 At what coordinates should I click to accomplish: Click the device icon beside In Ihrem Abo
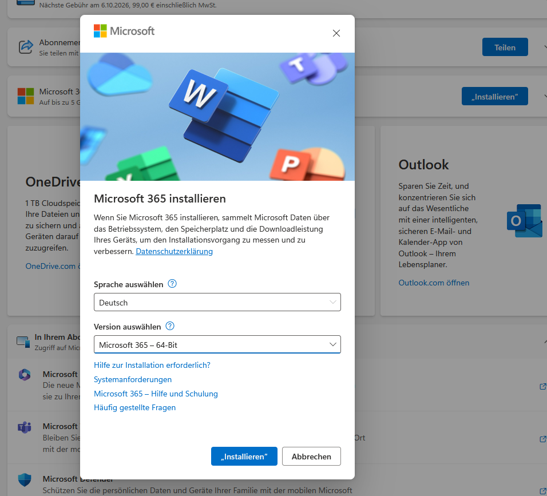point(23,342)
